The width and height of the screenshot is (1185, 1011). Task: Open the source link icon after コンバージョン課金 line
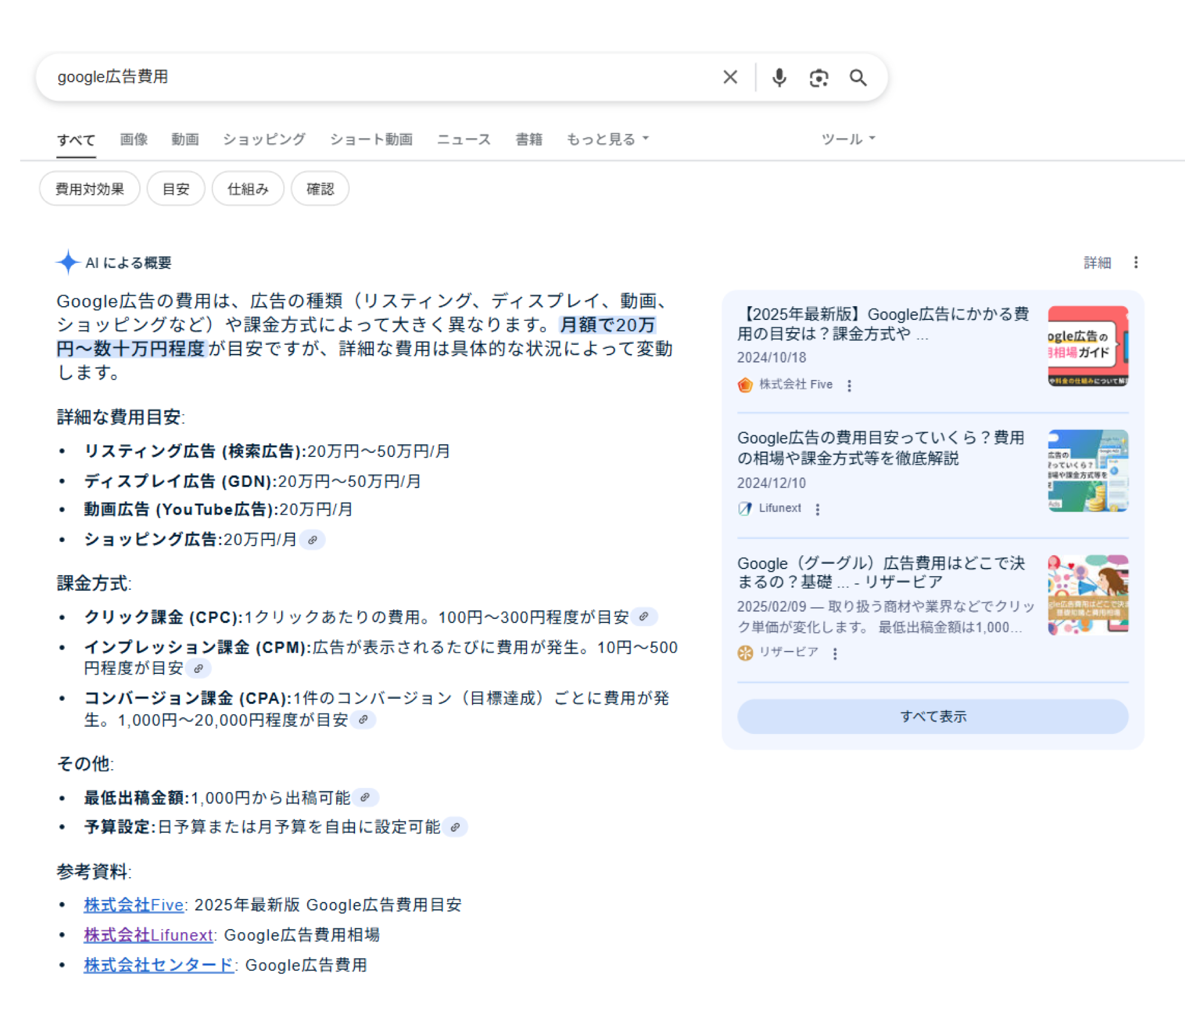363,719
